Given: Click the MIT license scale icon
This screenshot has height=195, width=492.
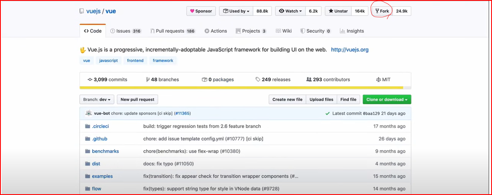Looking at the screenshot, I should click(378, 79).
